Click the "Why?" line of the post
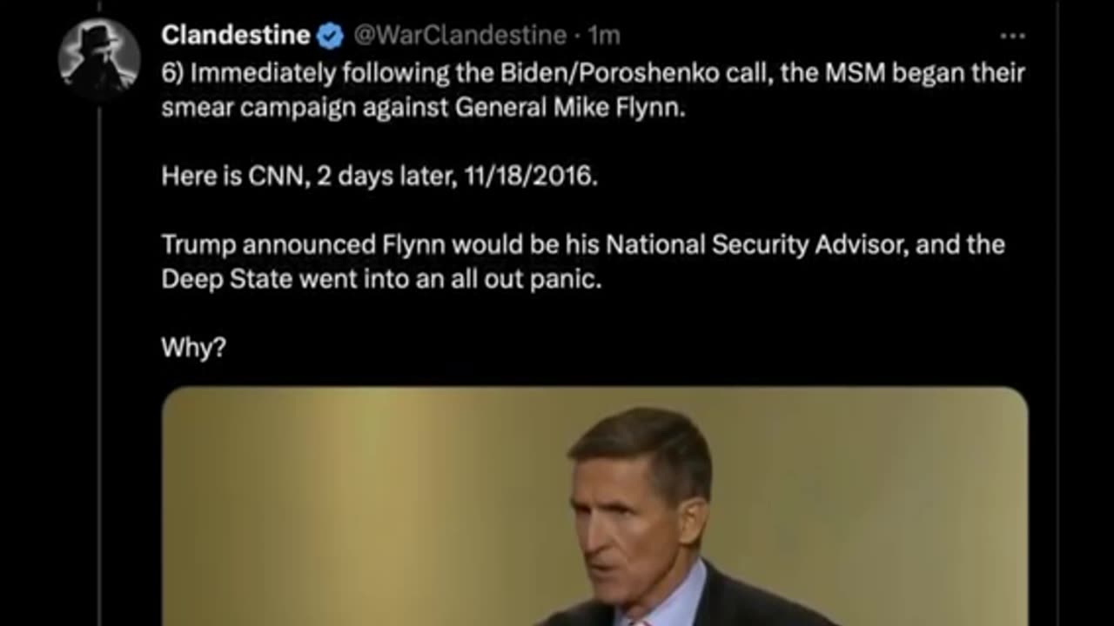 tap(193, 348)
